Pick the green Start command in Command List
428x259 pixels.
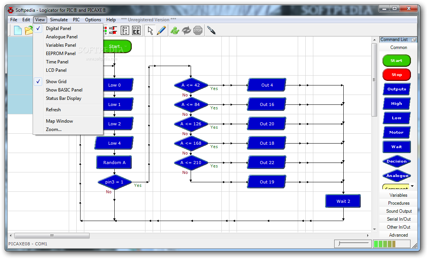(396, 61)
